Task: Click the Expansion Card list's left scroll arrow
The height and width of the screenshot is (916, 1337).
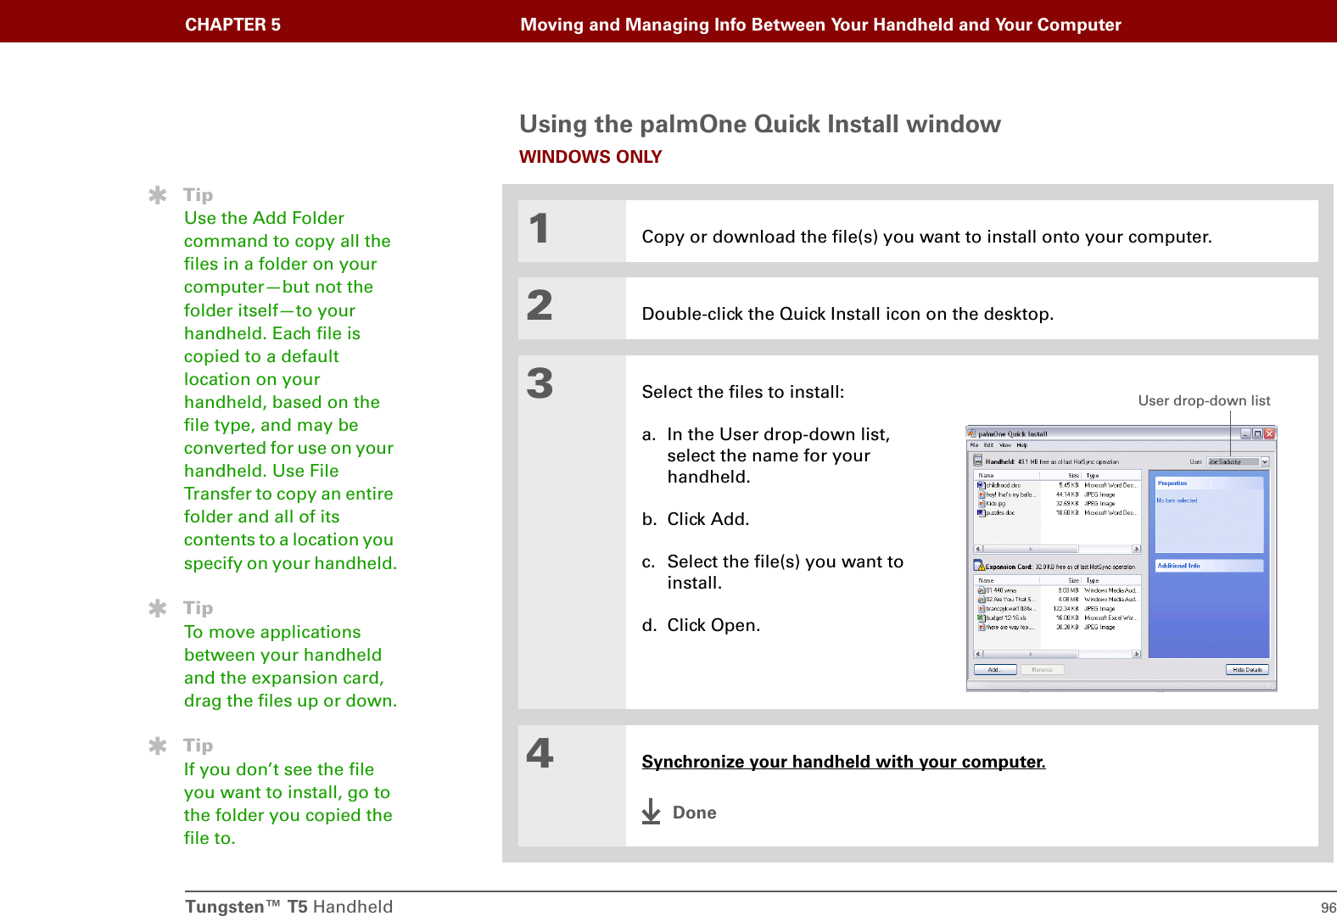Action: pyautogui.click(x=978, y=654)
